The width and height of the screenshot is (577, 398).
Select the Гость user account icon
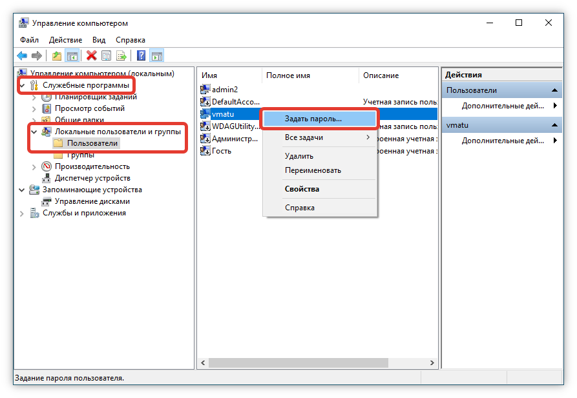click(x=205, y=151)
